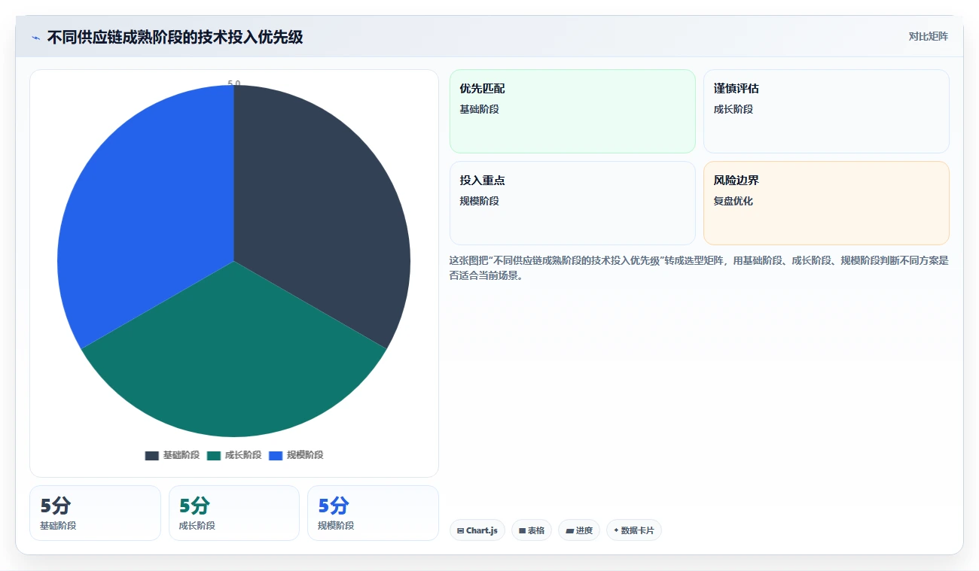Click the 基础阶段 legend label
Image resolution: width=979 pixels, height=571 pixels.
(181, 455)
